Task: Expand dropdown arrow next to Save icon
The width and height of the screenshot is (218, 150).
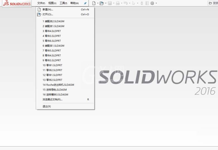Action: (x=114, y=3)
